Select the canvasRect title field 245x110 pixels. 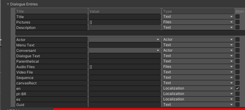[52, 83]
